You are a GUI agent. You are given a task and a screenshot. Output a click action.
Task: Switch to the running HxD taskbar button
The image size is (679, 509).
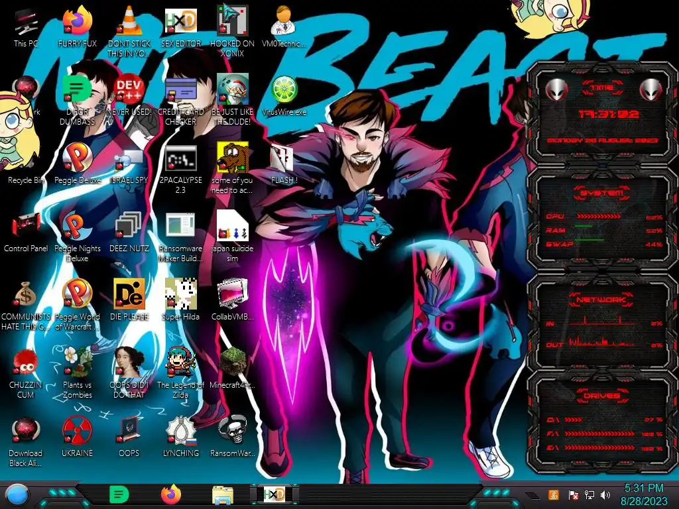click(274, 494)
